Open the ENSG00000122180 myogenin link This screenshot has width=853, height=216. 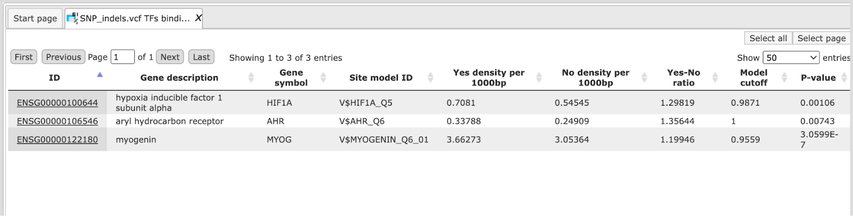tap(58, 140)
